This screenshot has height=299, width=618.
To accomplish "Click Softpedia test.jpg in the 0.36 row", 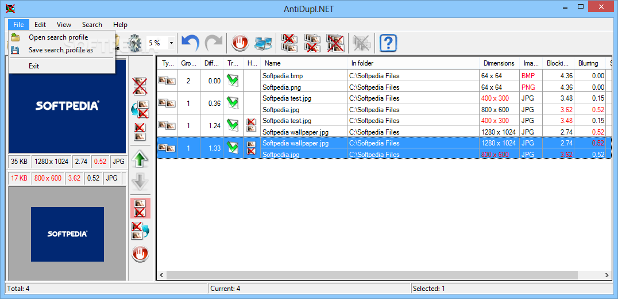I will coord(287,98).
